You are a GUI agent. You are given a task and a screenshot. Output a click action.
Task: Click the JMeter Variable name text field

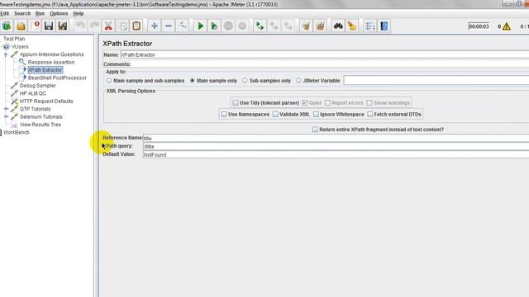pos(436,81)
